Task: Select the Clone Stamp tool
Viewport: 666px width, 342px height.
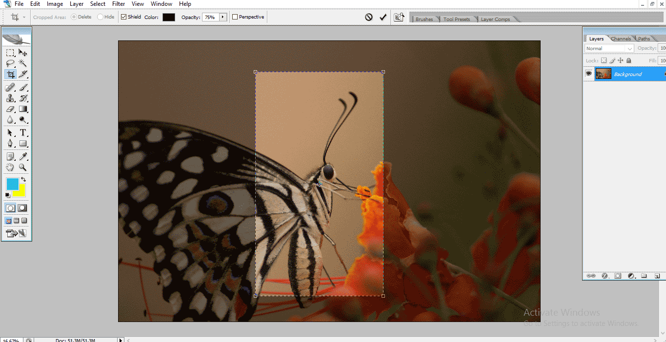Action: click(10, 98)
